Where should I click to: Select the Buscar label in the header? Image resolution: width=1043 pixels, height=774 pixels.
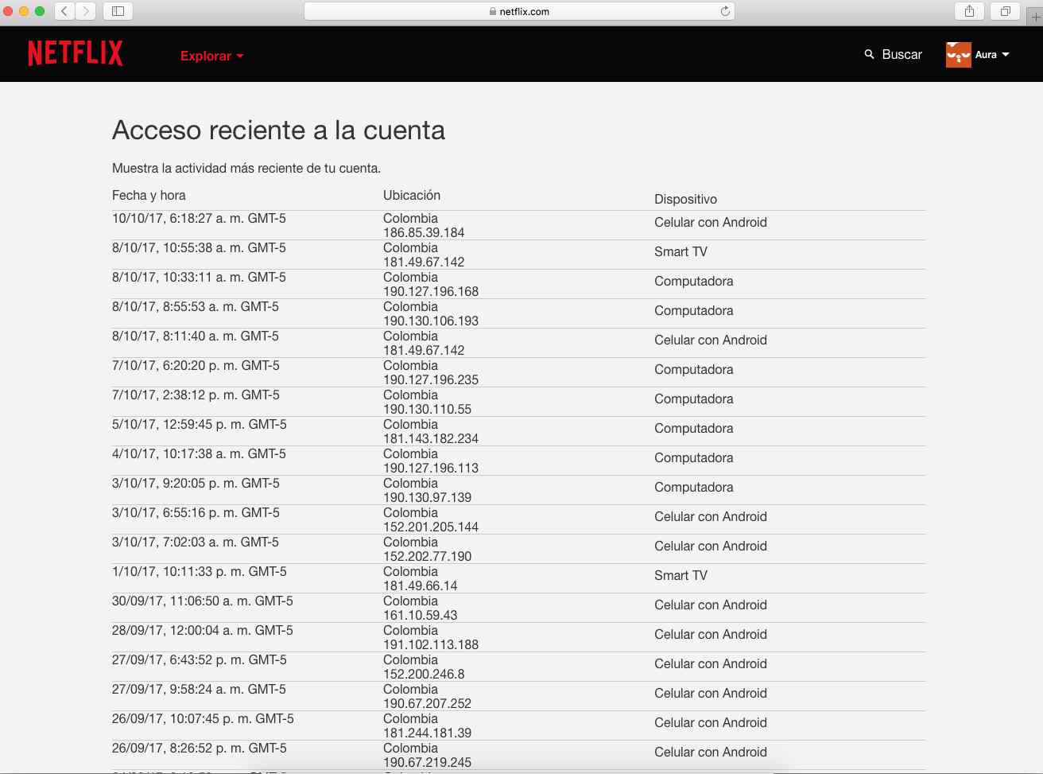tap(902, 54)
